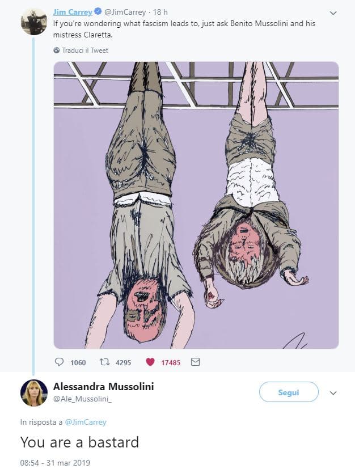Open chevron menu beside Segui button
This screenshot has height=469, width=355.
[333, 392]
